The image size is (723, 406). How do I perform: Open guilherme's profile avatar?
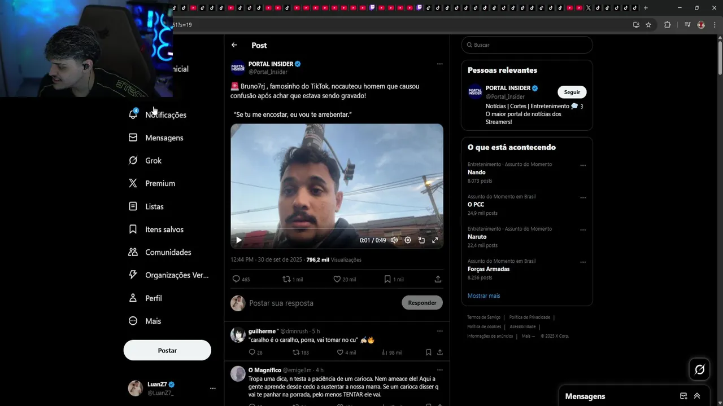click(x=238, y=335)
